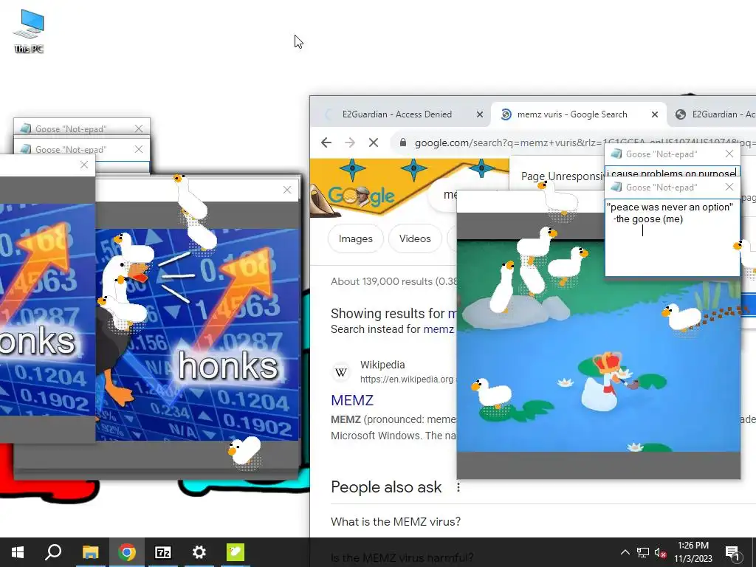Expand Is the MEMZ virus harmful? question

click(402, 558)
